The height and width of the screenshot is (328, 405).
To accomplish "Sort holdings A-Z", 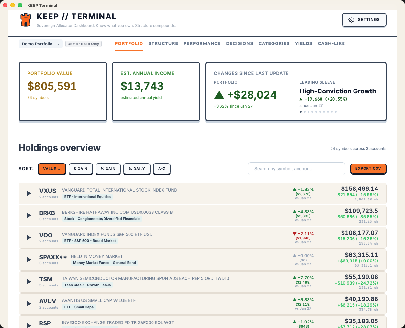I will pyautogui.click(x=162, y=169).
